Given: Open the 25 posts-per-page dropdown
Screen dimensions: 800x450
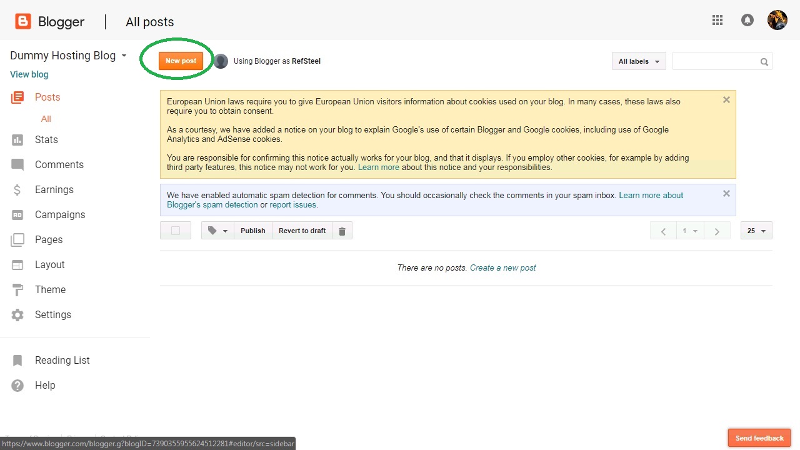Looking at the screenshot, I should 756,231.
